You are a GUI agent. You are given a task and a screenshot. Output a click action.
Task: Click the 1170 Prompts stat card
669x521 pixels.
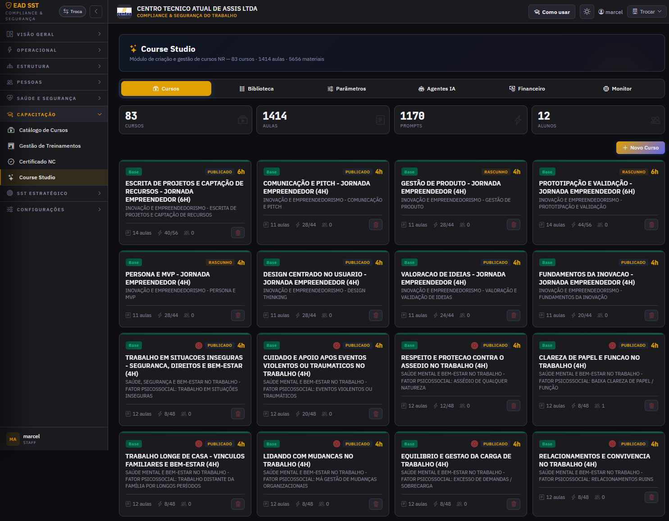(461, 120)
